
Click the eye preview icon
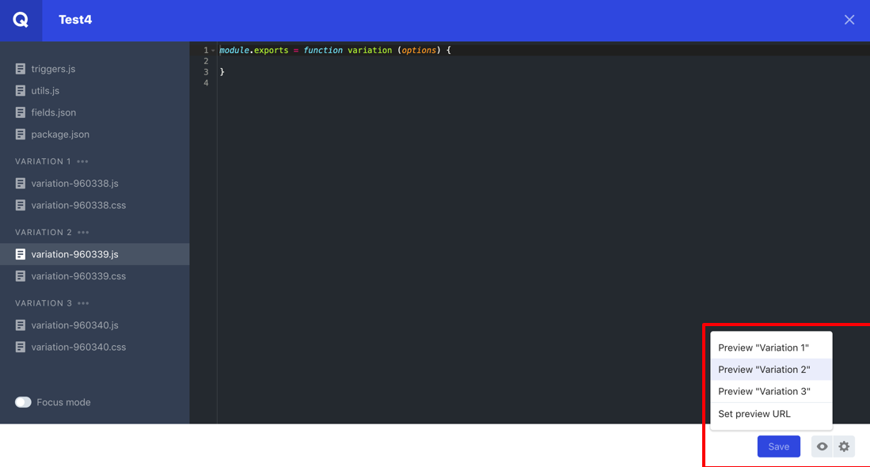822,446
